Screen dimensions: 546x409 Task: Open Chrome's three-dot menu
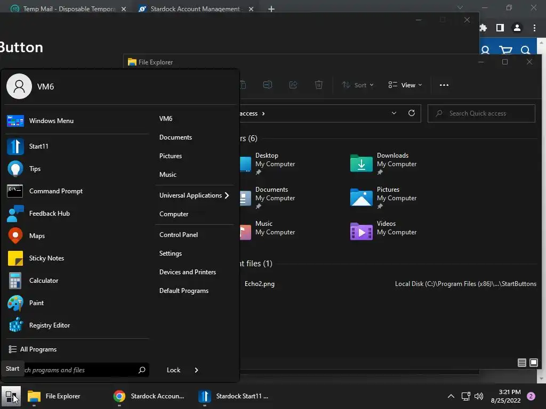534,28
